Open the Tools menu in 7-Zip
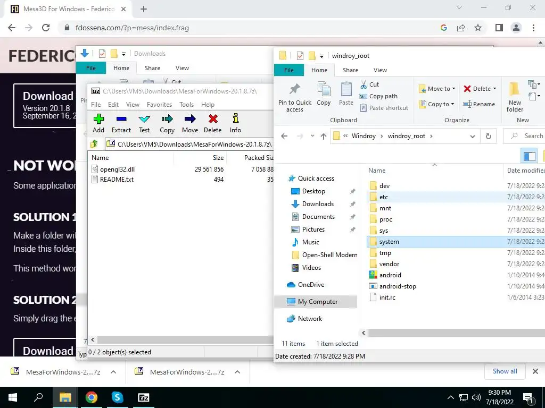Viewport: 545px width, 408px height. (186, 105)
